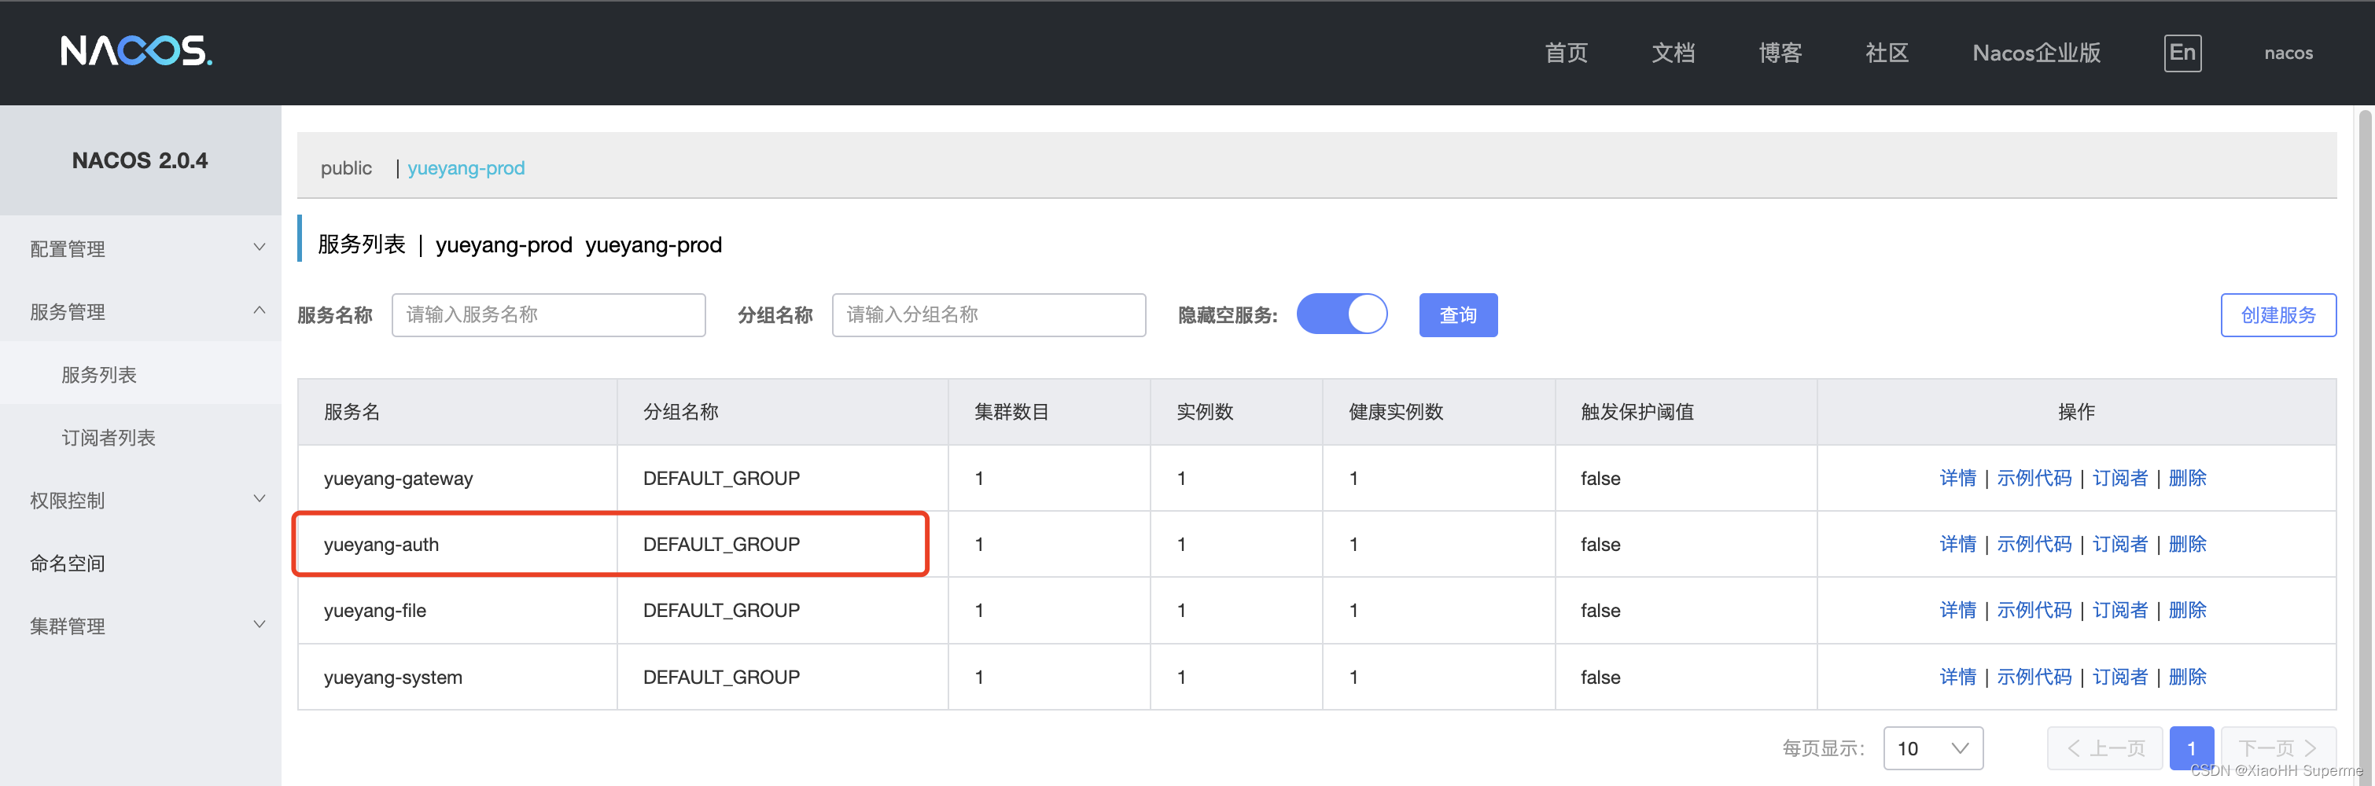This screenshot has height=786, width=2375.
Task: Select page 1 in pagination
Action: click(2191, 748)
